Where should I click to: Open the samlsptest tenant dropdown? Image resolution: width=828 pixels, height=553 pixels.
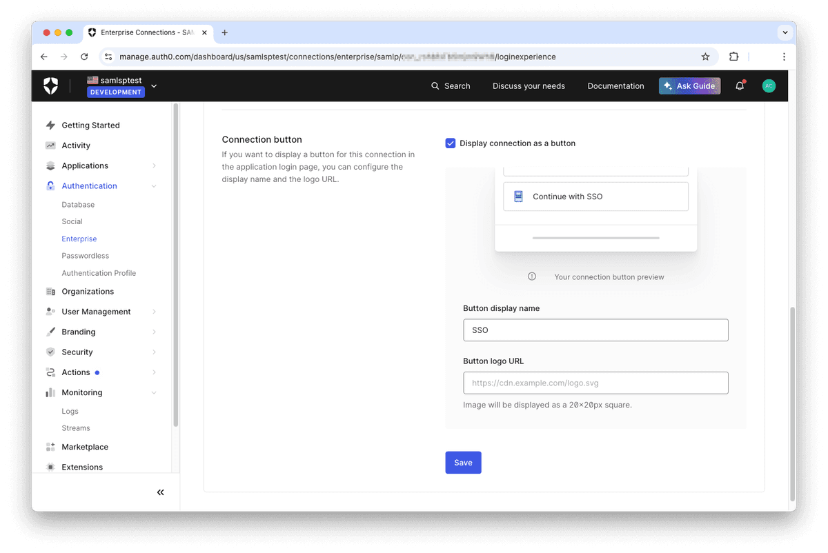point(154,86)
